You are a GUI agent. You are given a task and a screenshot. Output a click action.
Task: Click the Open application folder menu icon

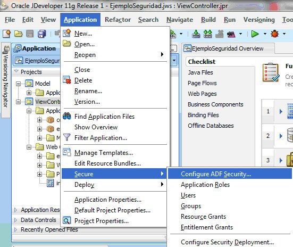click(x=66, y=44)
